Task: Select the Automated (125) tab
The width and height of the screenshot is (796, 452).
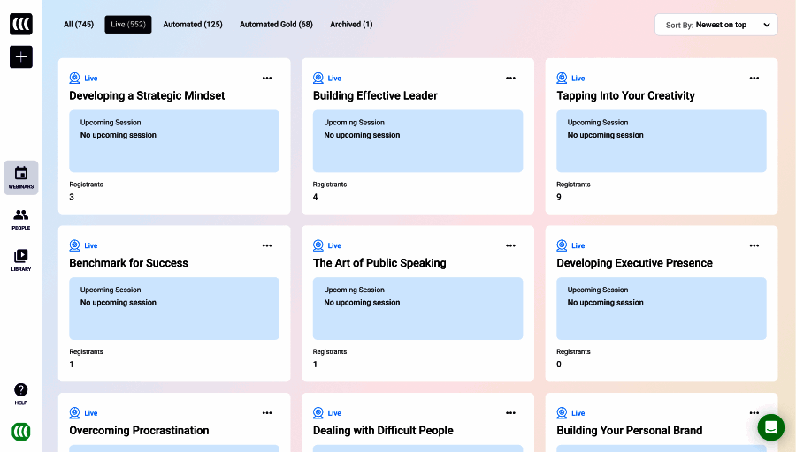Action: [x=193, y=25]
